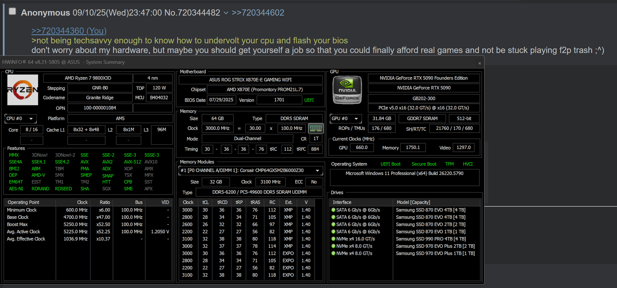This screenshot has width=617, height=288.
Task: Click status icon for 970 EVO Plus 1TB drive
Action: pyautogui.click(x=333, y=253)
